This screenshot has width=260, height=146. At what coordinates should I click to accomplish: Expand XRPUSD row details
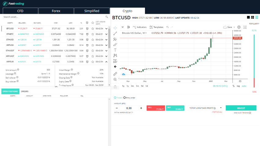[x=106, y=45]
